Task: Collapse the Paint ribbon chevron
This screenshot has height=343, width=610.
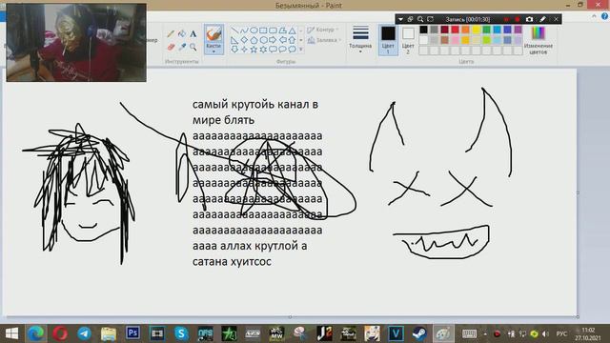Action: point(594,16)
